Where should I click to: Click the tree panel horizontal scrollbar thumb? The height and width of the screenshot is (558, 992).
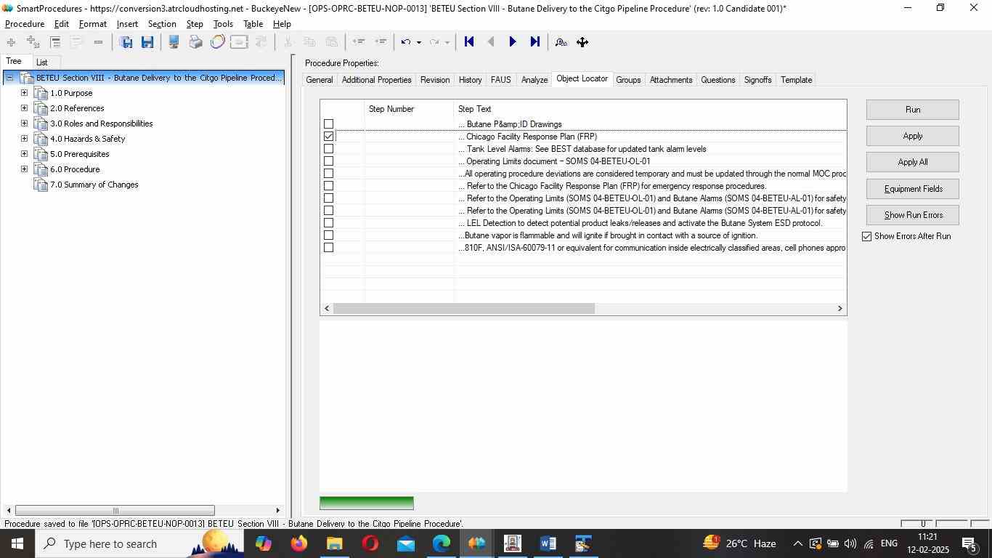[115, 511]
